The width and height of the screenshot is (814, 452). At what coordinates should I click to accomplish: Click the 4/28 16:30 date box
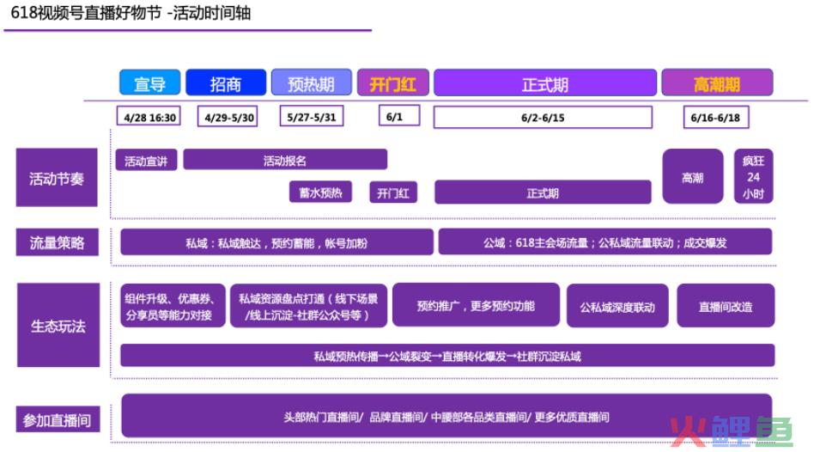click(x=149, y=117)
